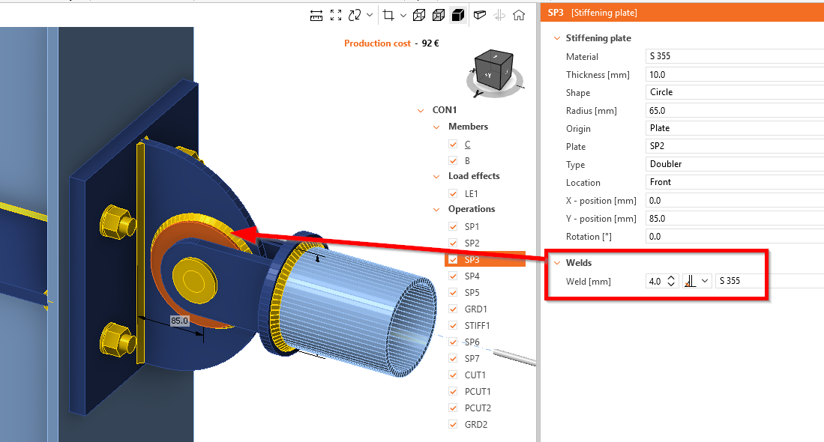The height and width of the screenshot is (442, 824).
Task: Select the crop/clipping tool icon
Action: [x=388, y=15]
